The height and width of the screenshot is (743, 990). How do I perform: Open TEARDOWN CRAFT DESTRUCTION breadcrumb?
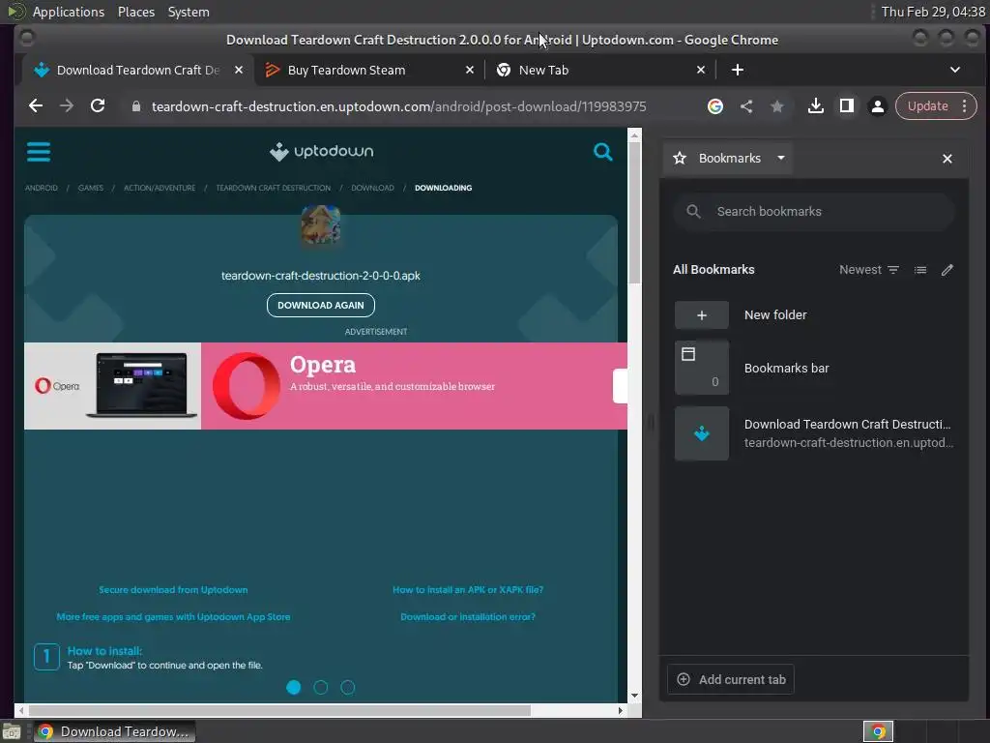coord(273,188)
